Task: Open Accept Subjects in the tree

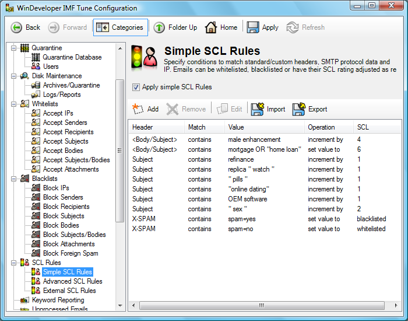Action: (x=65, y=141)
